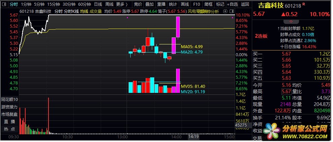Click the 2连板 label
Screen dimensions: 333x142
pos(261,36)
